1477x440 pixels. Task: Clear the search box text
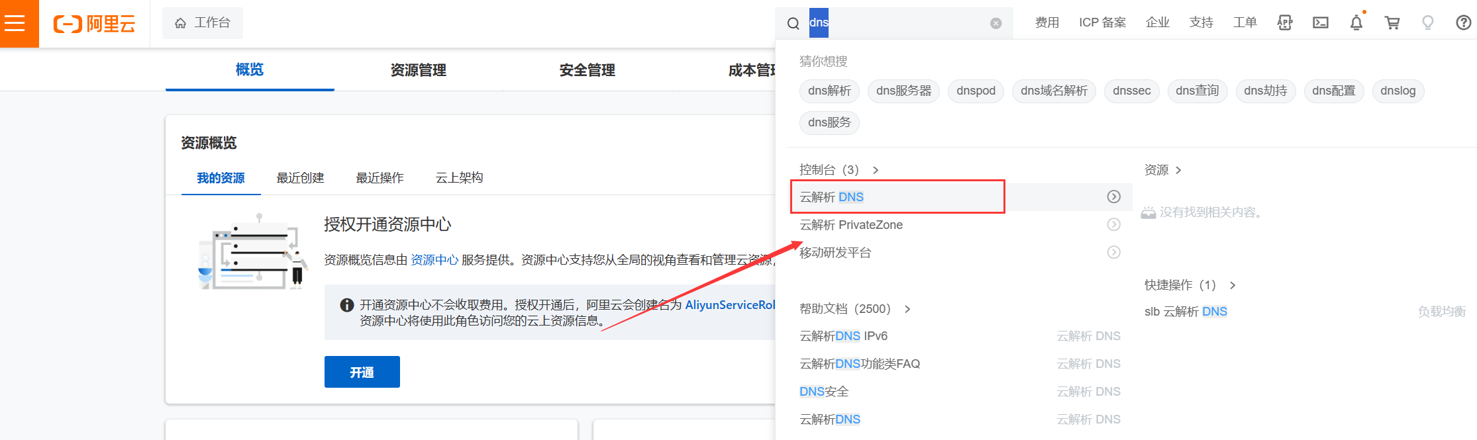point(995,23)
